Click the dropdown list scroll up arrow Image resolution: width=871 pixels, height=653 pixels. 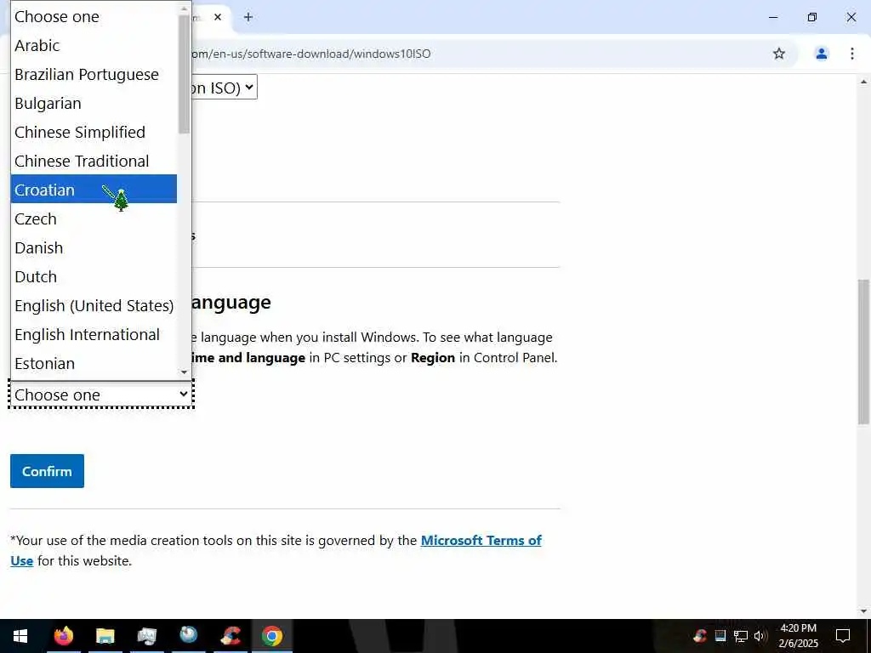coord(184,9)
